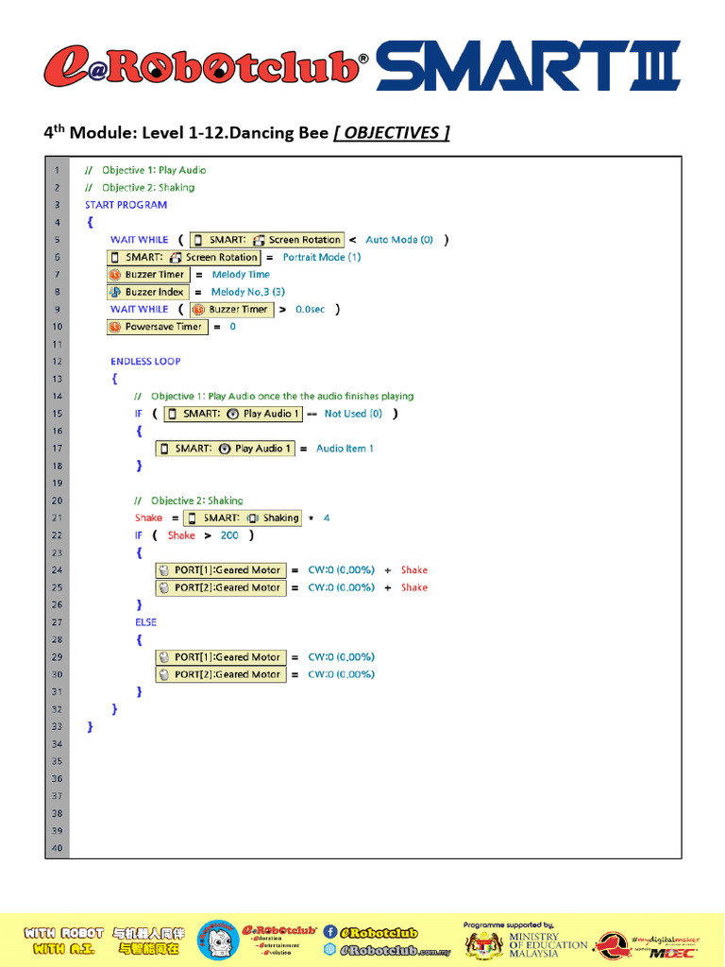Viewport: 725px width, 967px height.
Task: Click the robot mascot badge in the footer
Action: (x=218, y=941)
